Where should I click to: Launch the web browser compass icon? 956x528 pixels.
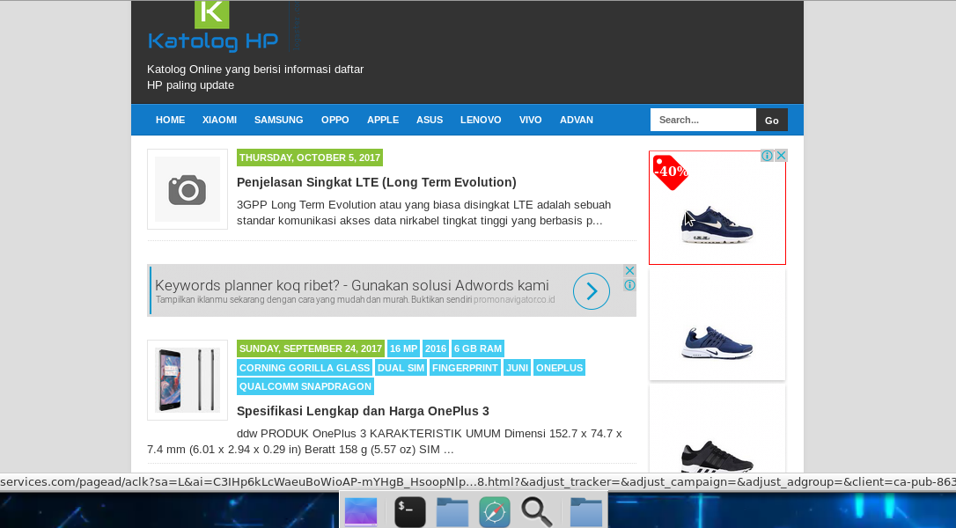pos(495,512)
